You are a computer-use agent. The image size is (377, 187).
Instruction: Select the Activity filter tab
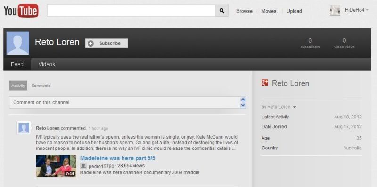coord(18,86)
